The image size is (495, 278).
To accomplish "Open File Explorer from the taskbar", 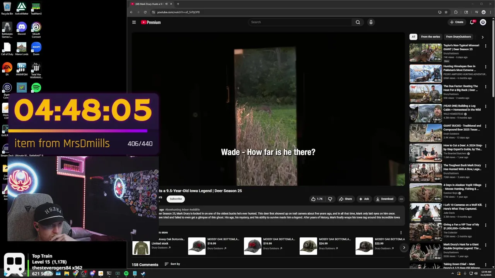I will (67, 273).
